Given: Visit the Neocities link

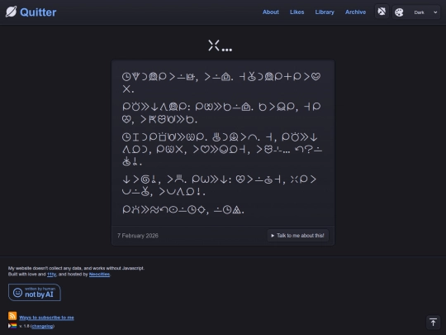Looking at the screenshot, I should (99, 275).
